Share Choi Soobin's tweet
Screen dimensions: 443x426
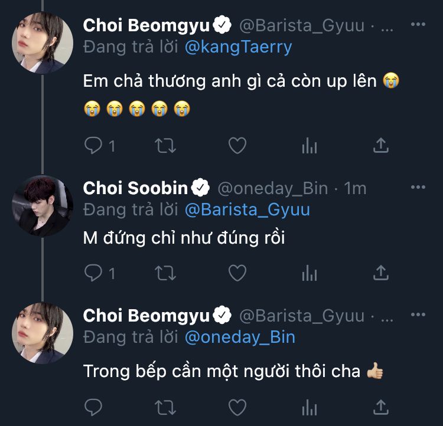382,273
